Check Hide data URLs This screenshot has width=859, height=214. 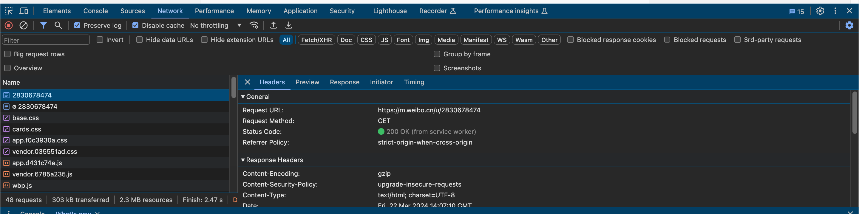139,40
